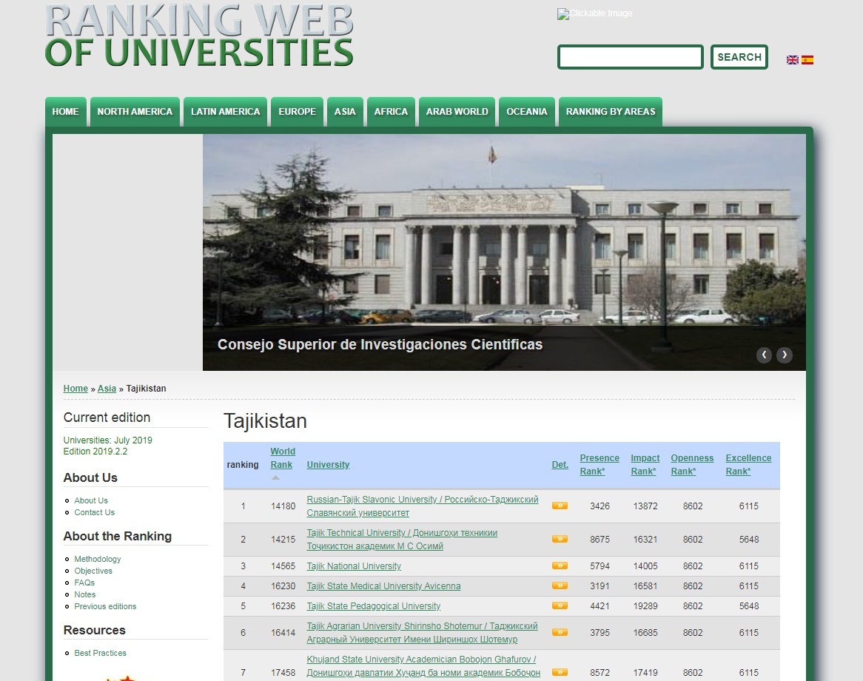Click presence rank value 3426

pyautogui.click(x=600, y=506)
